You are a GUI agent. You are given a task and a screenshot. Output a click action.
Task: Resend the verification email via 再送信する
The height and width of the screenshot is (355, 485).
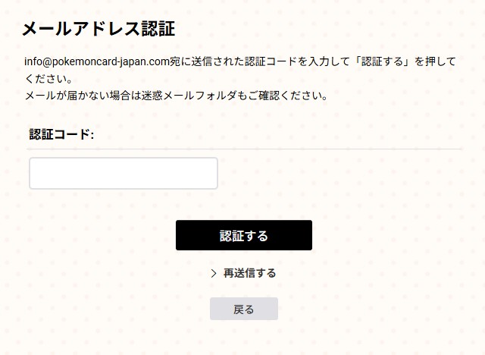(249, 273)
